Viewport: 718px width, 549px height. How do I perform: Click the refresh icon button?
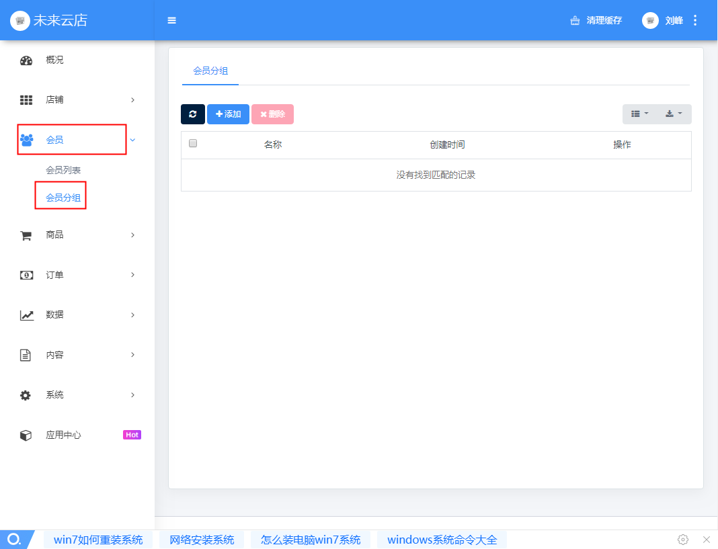[193, 114]
